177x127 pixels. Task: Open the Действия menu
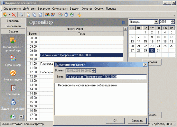[29, 9]
